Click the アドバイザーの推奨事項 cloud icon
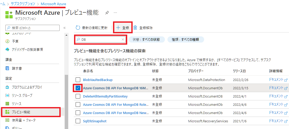The height and width of the screenshot is (129, 289). point(7,49)
